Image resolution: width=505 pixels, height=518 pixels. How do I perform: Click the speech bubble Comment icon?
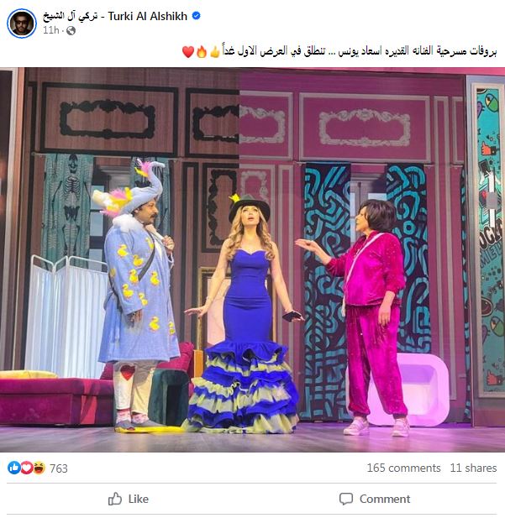(346, 499)
